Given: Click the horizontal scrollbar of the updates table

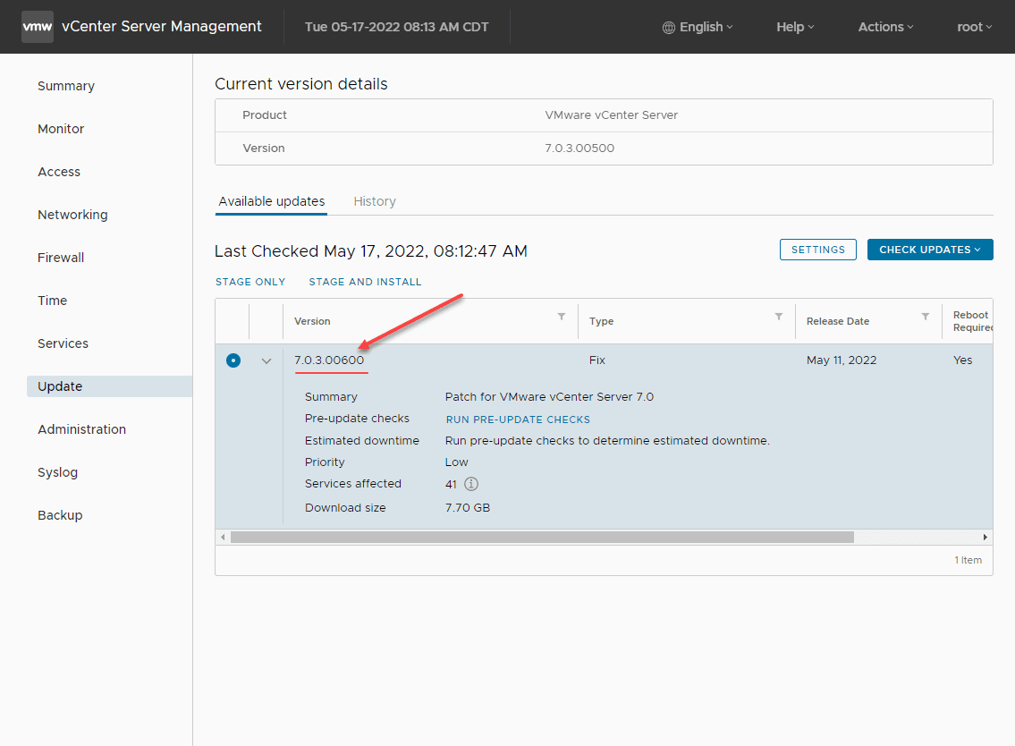Looking at the screenshot, I should 542,538.
